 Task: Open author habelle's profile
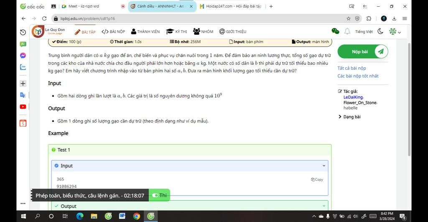351,108
